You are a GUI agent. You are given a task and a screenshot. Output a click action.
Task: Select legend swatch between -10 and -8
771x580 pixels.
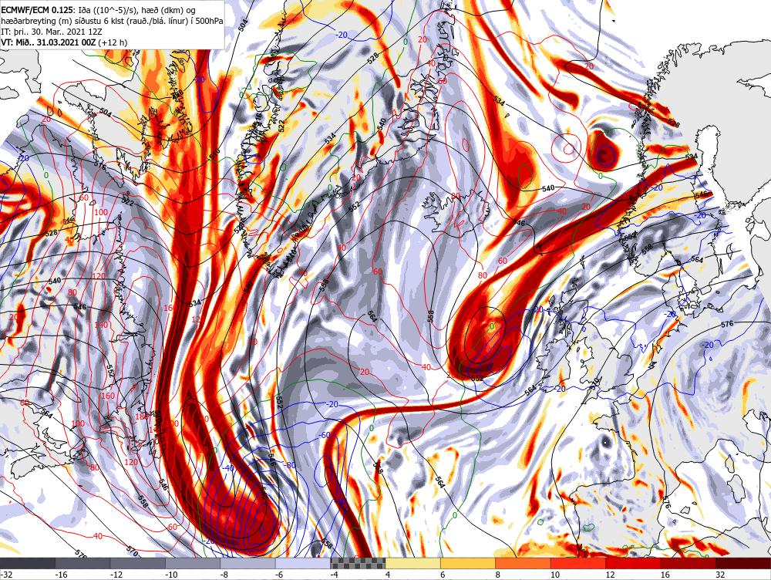[193, 564]
